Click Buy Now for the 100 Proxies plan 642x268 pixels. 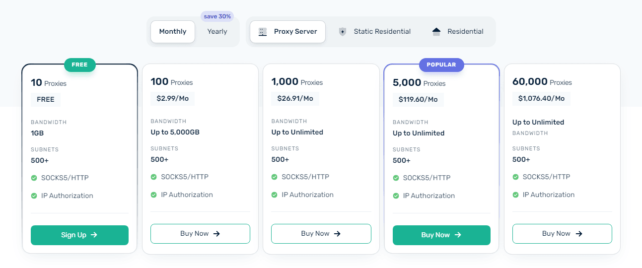[x=200, y=234]
